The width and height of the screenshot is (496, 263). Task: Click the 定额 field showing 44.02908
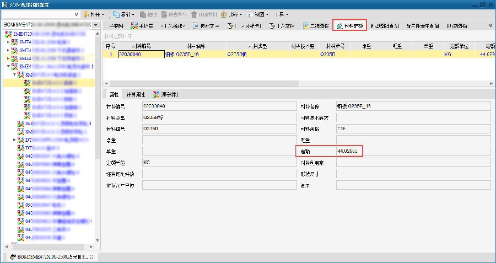pos(349,151)
